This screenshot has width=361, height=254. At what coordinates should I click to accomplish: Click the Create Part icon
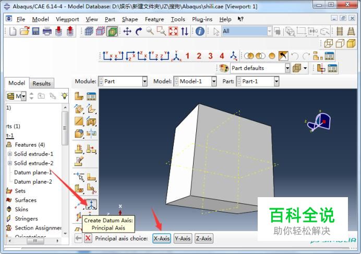pyautogui.click(x=79, y=96)
